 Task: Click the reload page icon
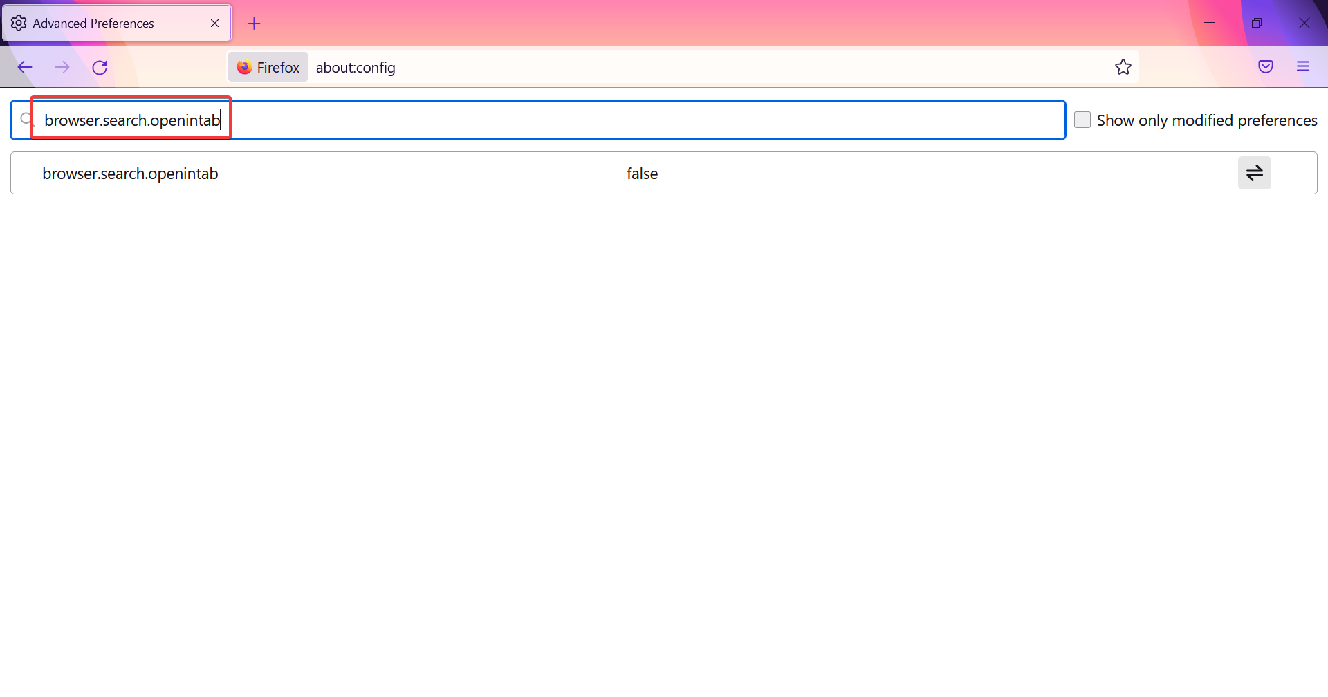(100, 67)
